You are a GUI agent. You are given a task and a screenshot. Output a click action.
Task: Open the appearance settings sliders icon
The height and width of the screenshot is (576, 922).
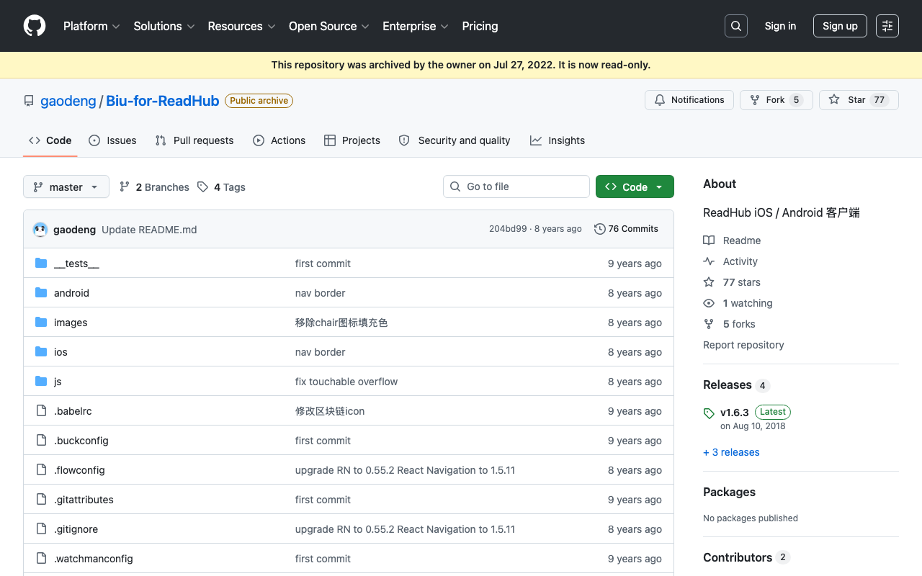(887, 26)
